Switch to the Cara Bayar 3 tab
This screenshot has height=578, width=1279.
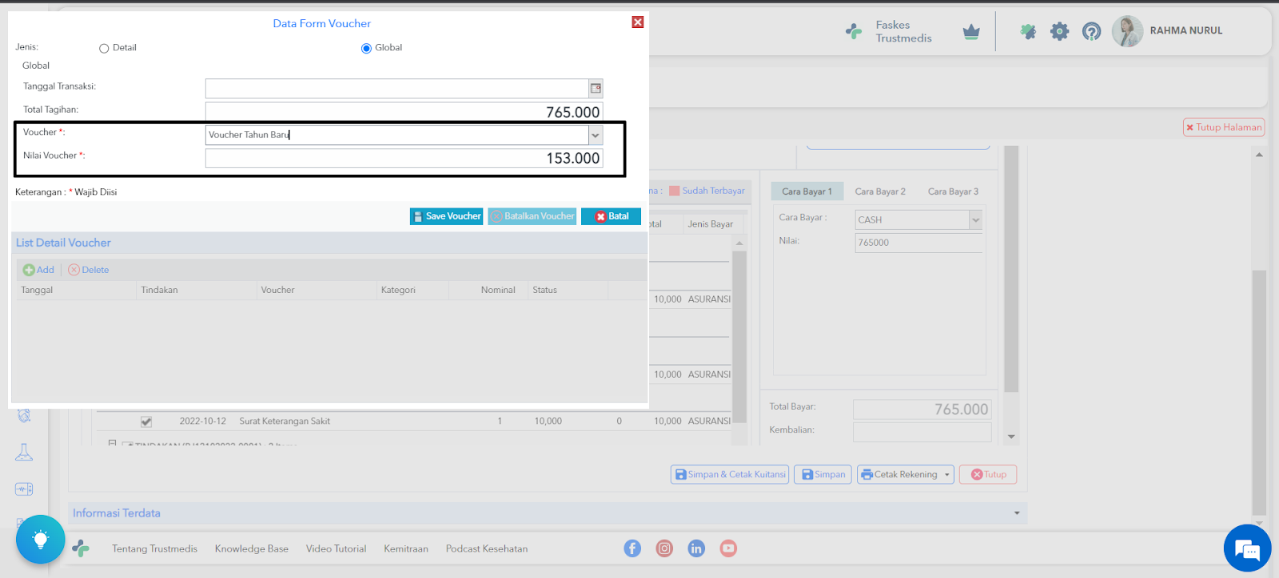(x=953, y=192)
